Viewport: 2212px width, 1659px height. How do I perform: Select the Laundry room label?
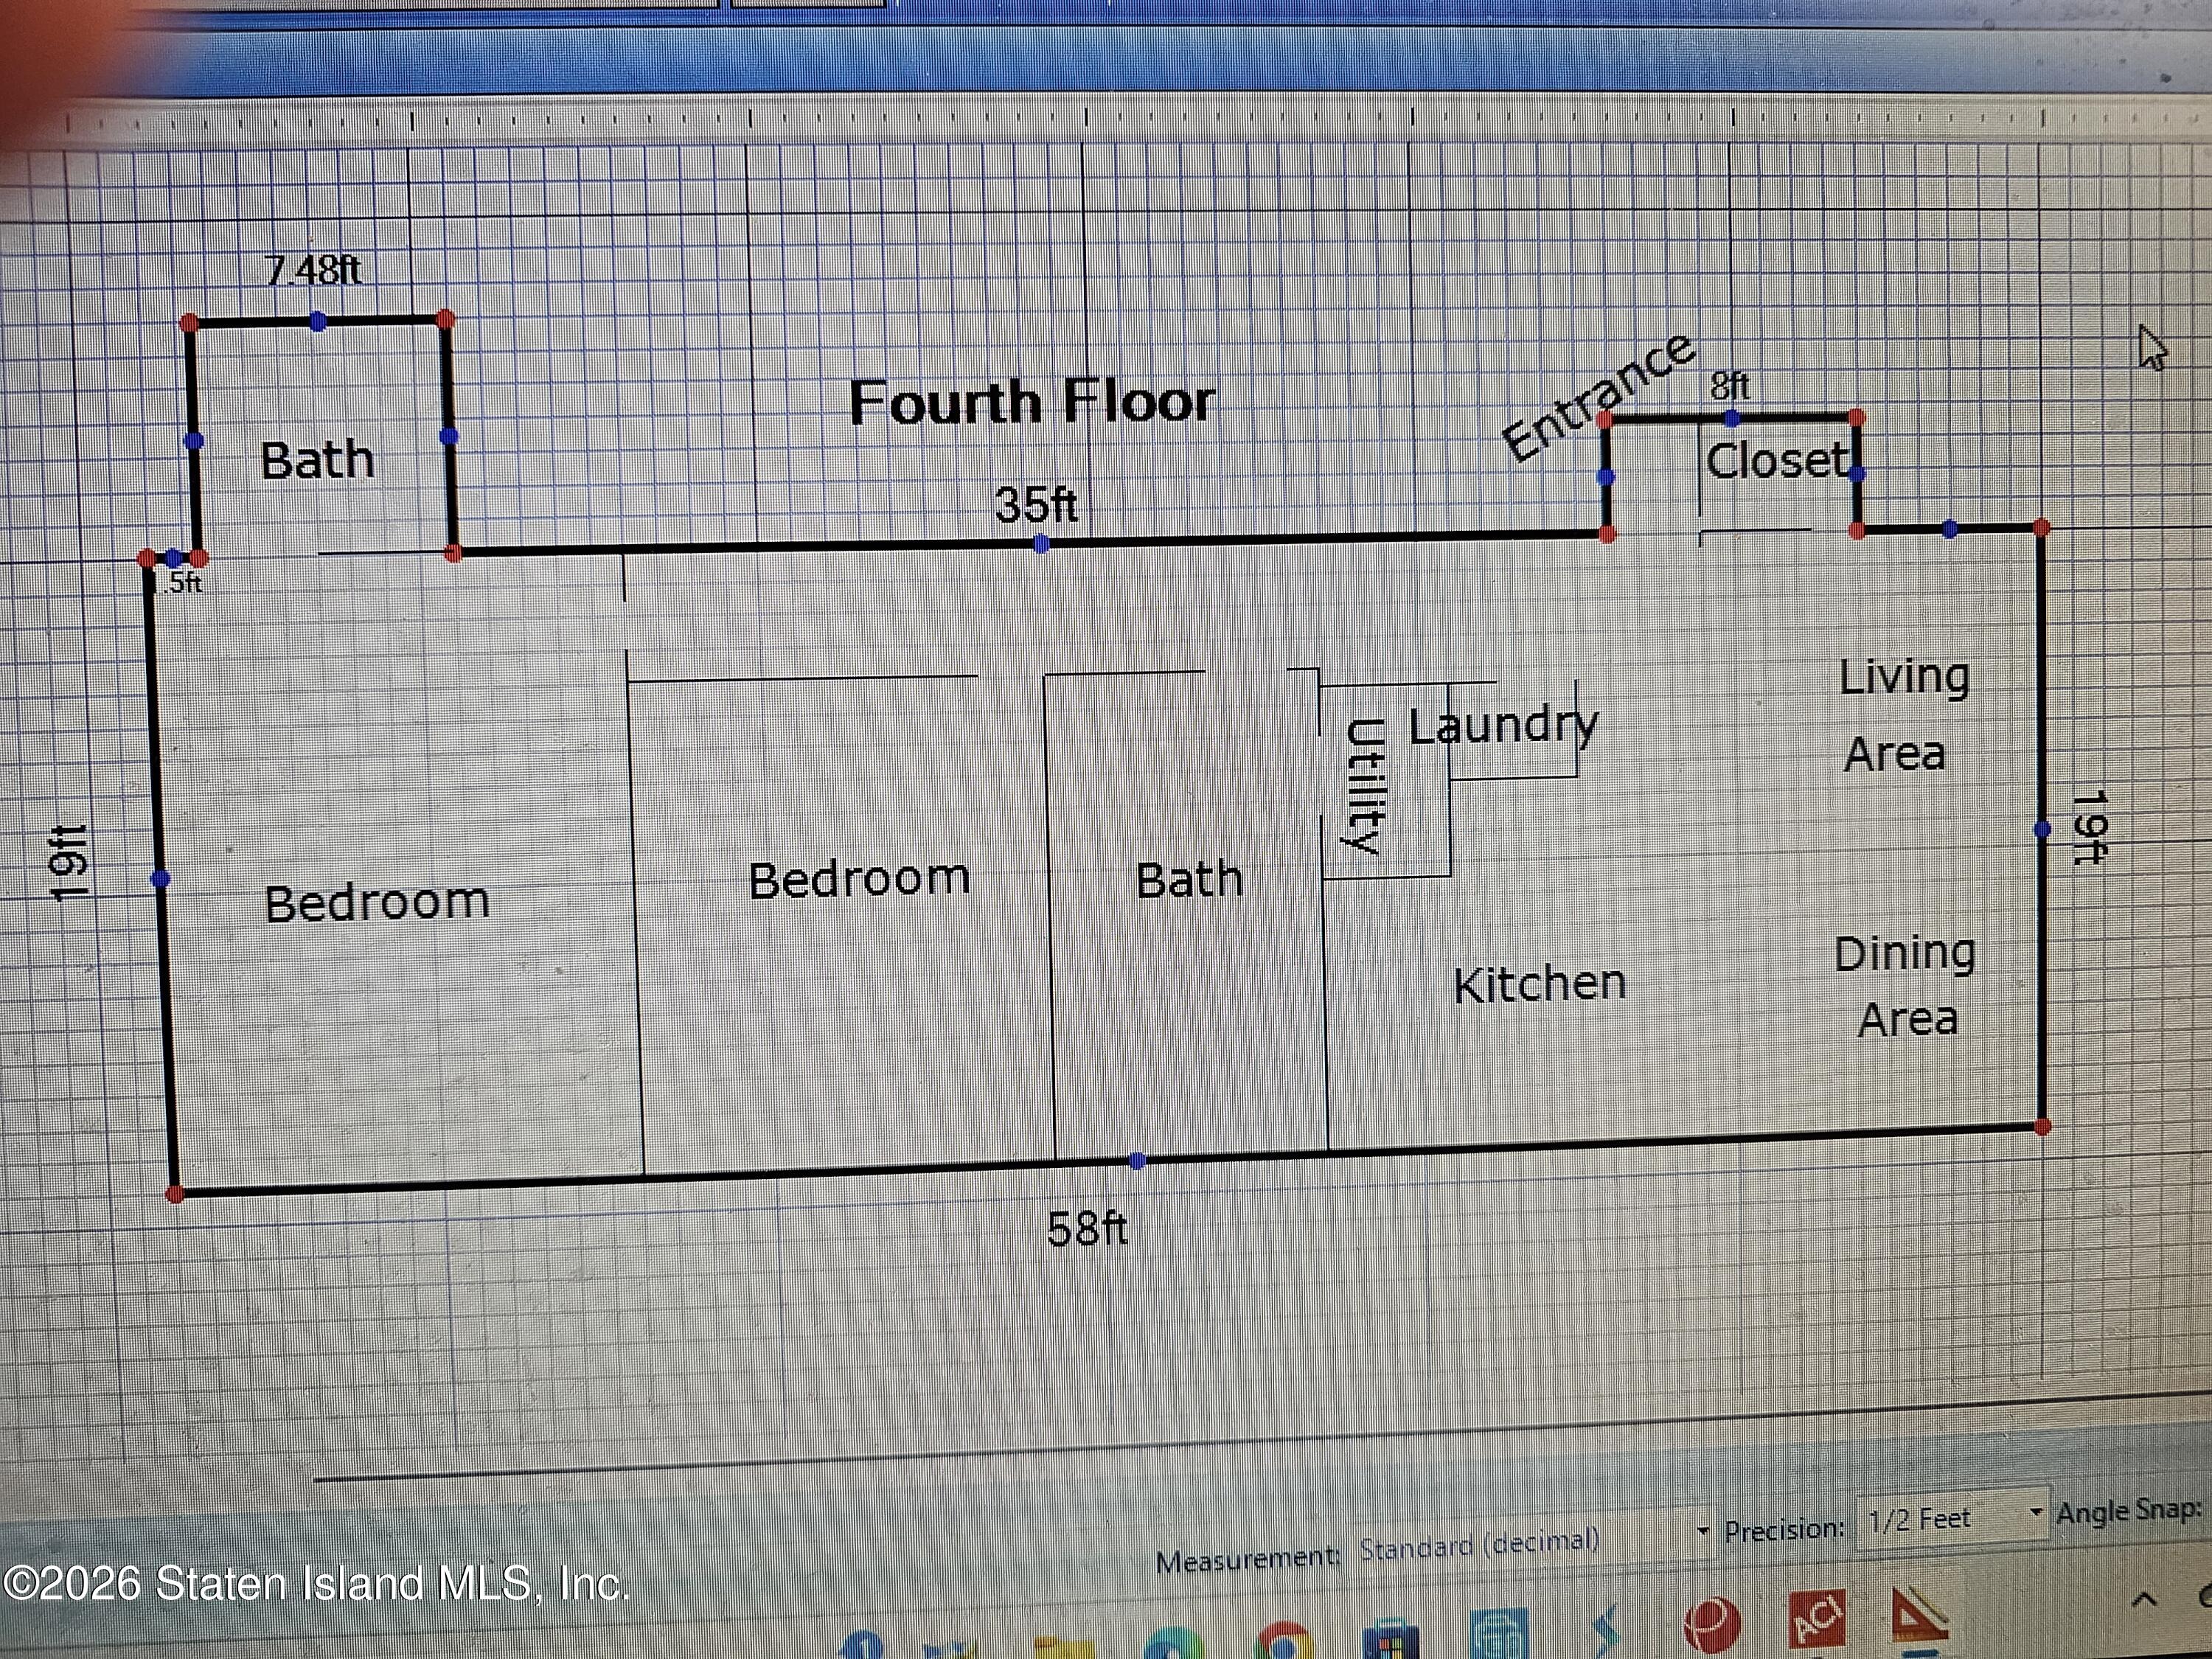tap(1503, 726)
